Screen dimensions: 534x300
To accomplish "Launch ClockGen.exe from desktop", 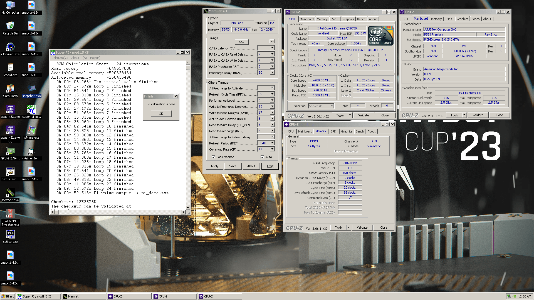I will pyautogui.click(x=10, y=49).
